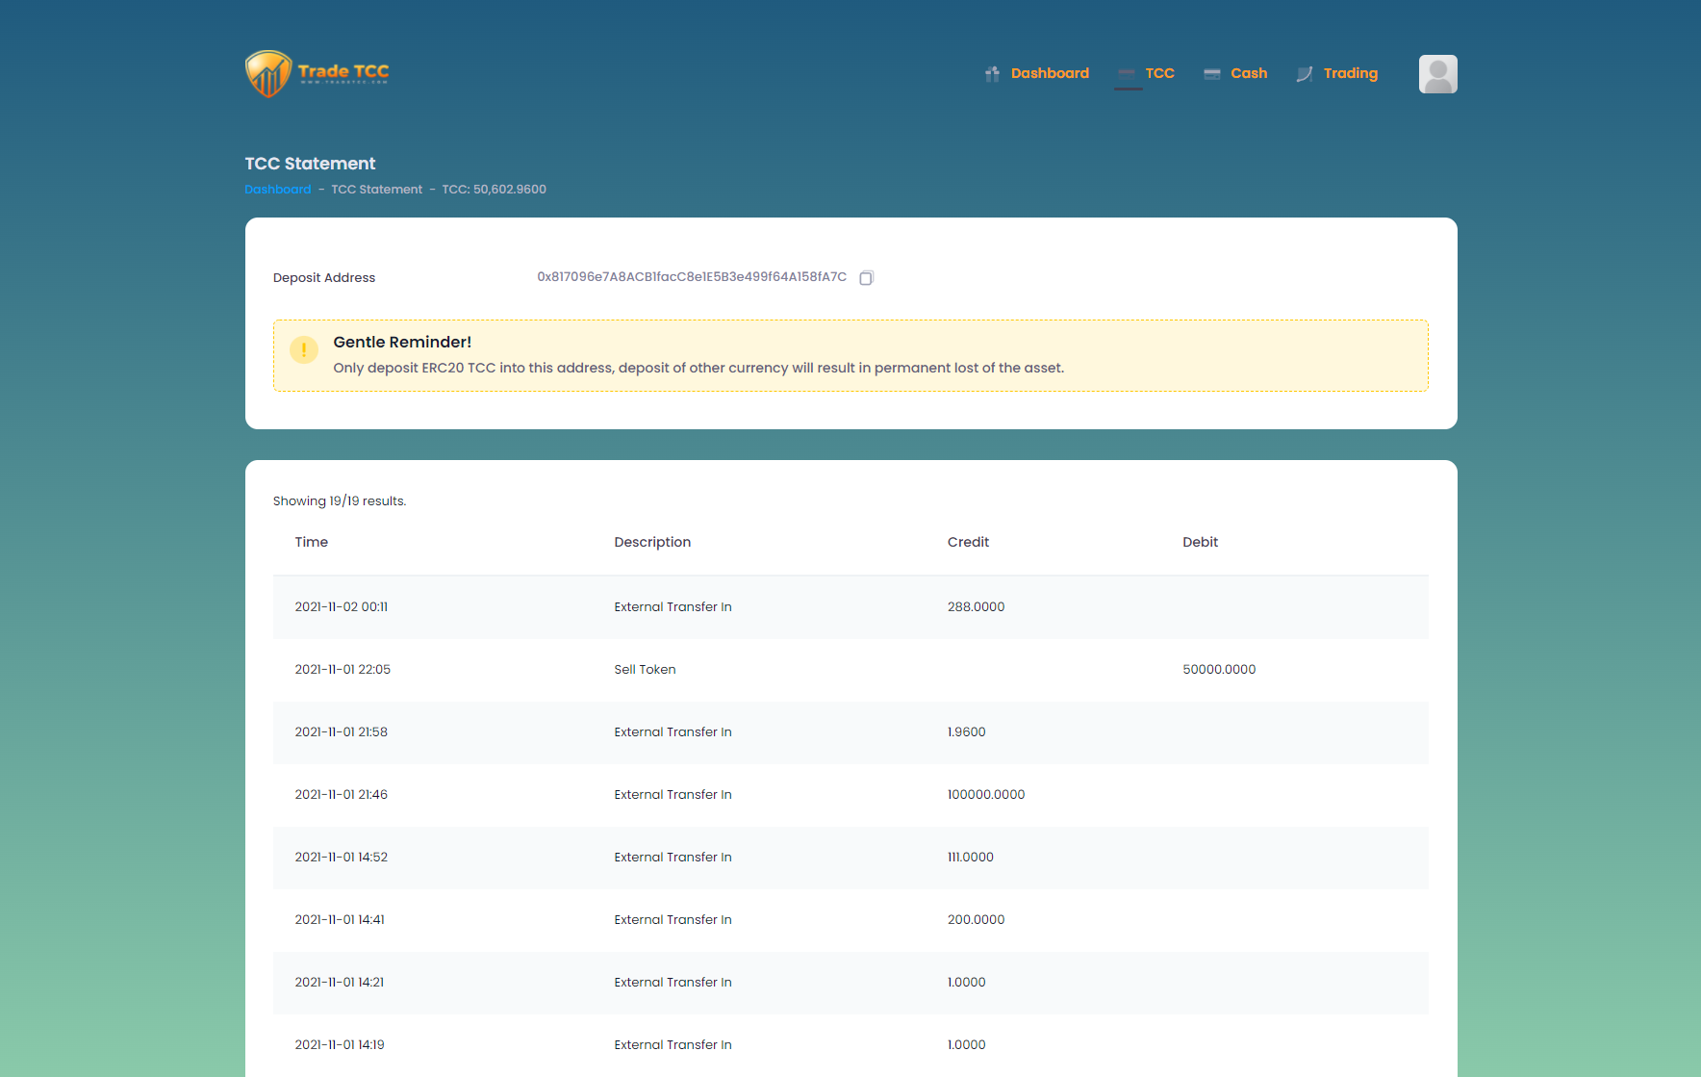
Task: Click the Gentle Reminder! heading
Action: (402, 342)
